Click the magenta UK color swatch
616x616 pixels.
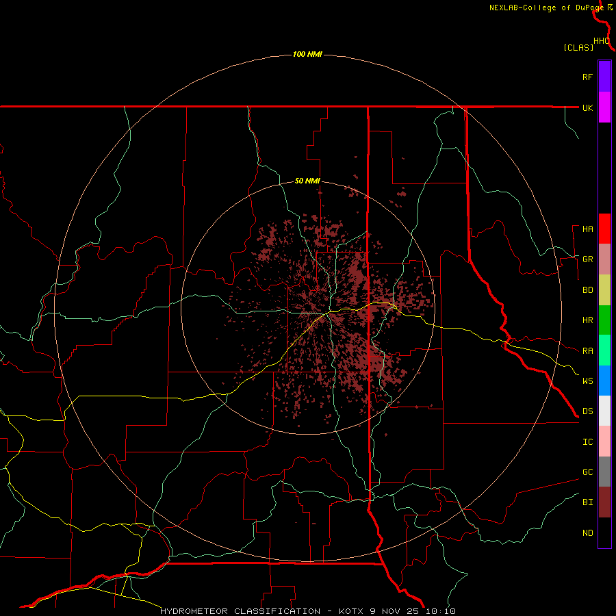(604, 107)
